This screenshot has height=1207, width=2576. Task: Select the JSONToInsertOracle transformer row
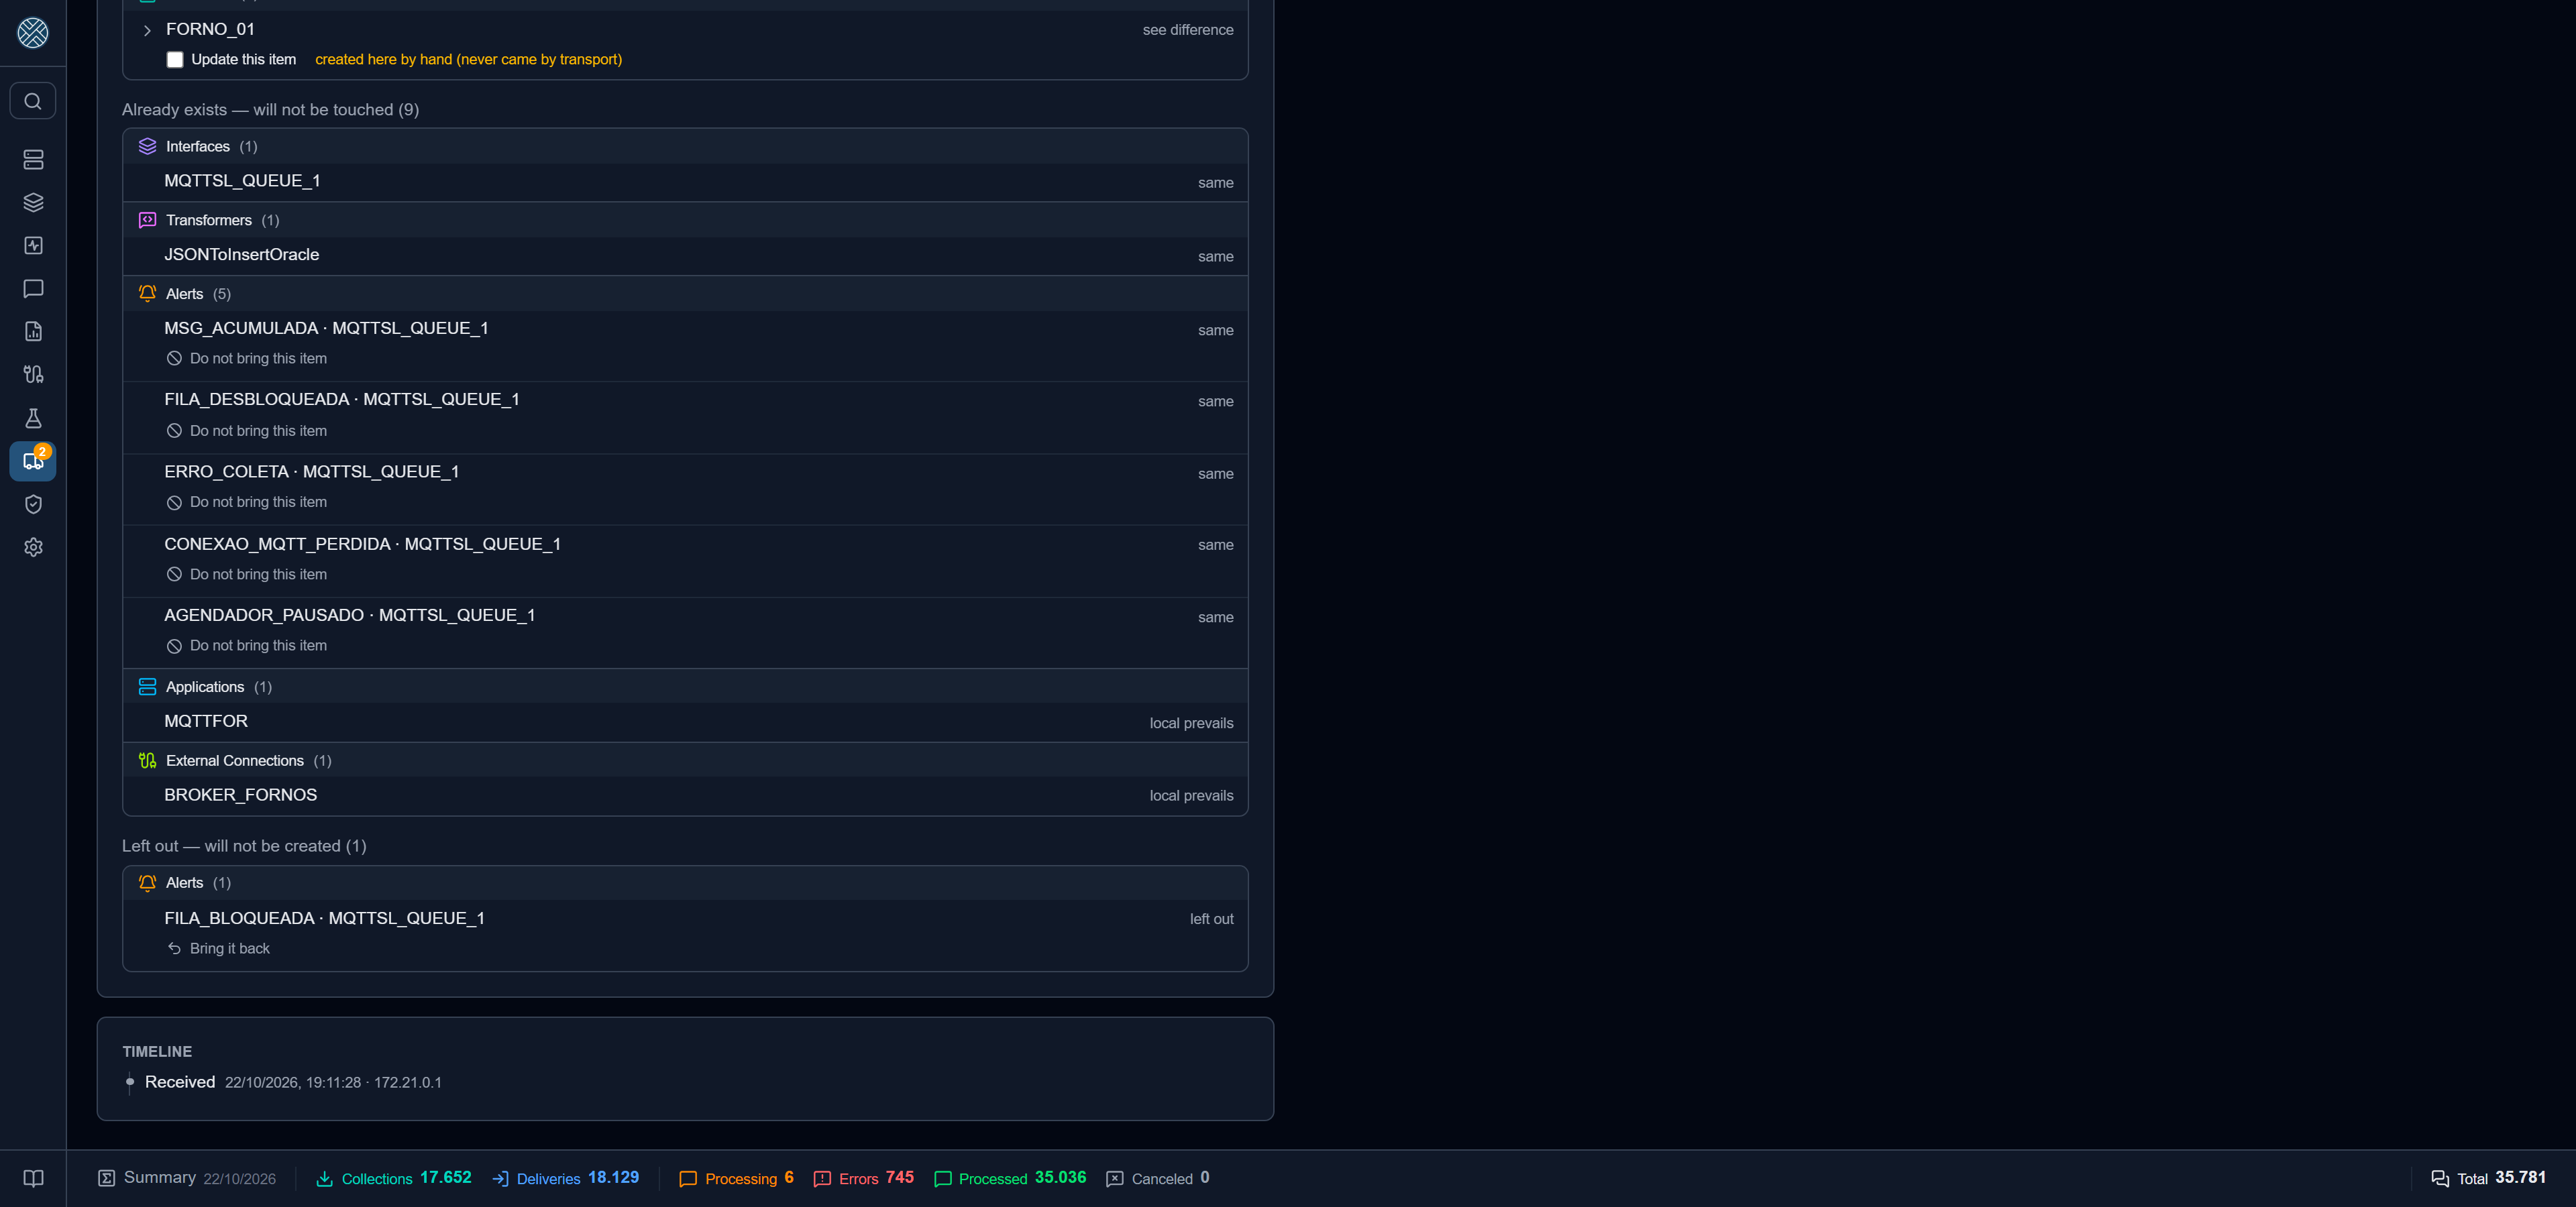(x=685, y=255)
